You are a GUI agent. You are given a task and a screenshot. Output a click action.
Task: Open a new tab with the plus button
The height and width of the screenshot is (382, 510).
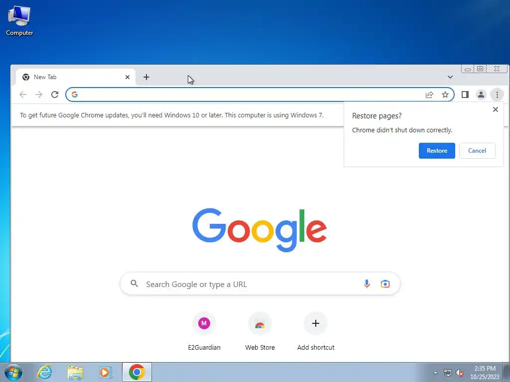pyautogui.click(x=146, y=77)
